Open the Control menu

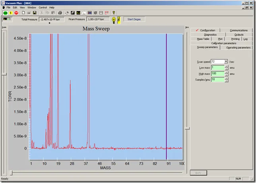(x=43, y=8)
